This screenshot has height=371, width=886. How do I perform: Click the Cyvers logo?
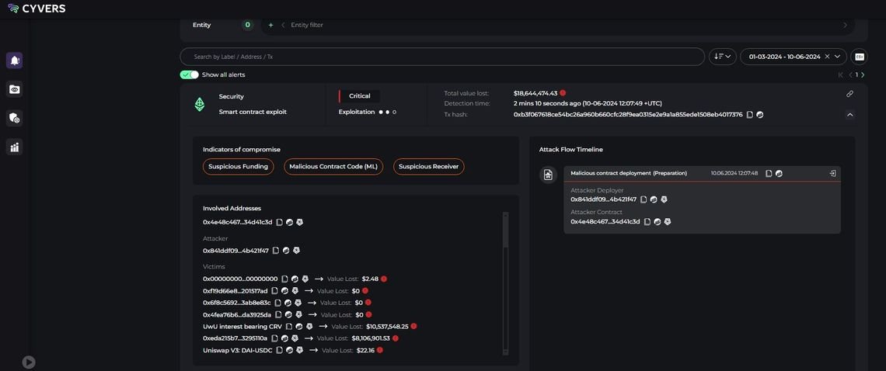pos(37,9)
